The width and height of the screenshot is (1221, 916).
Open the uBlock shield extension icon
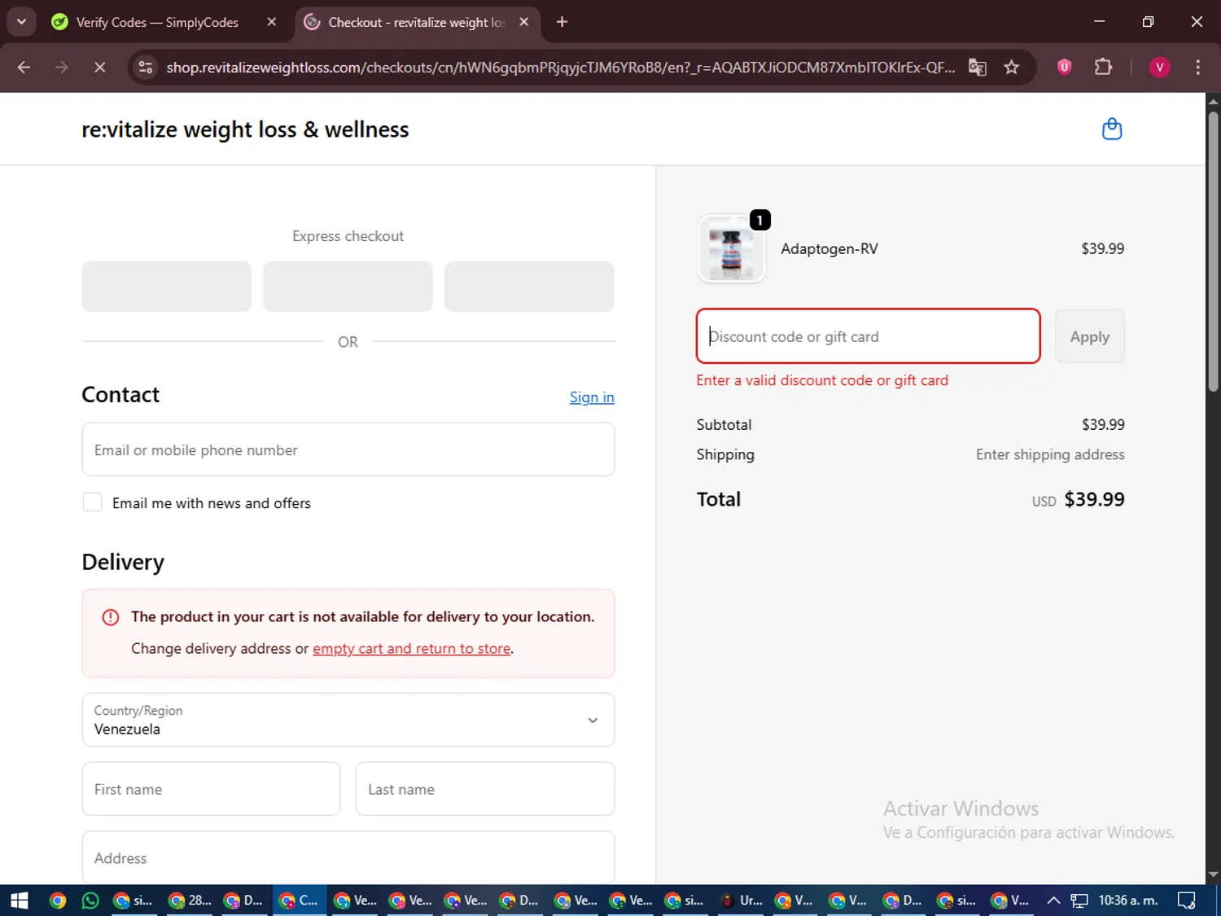click(1065, 68)
